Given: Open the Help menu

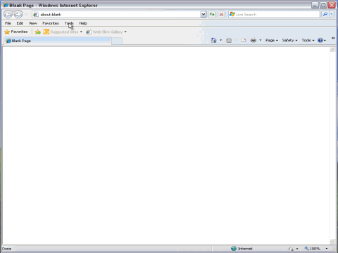Looking at the screenshot, I should (x=83, y=23).
